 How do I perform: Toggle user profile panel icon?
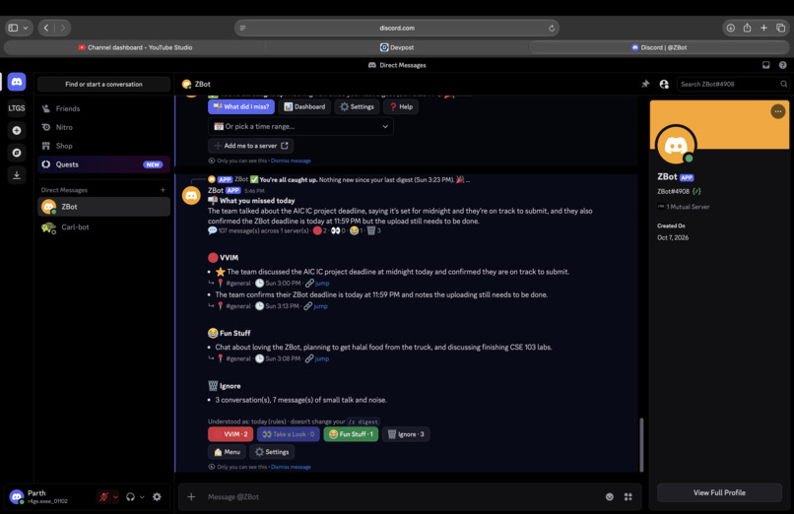(x=664, y=84)
